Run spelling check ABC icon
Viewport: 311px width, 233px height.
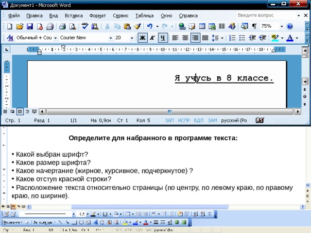click(x=85, y=26)
